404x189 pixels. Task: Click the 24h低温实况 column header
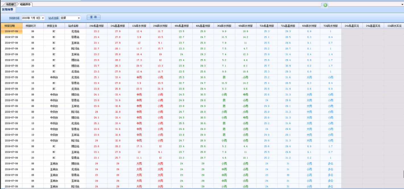point(352,26)
